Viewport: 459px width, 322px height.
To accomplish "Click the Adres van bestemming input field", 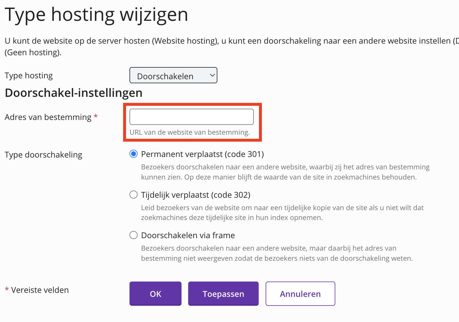I will [x=191, y=117].
